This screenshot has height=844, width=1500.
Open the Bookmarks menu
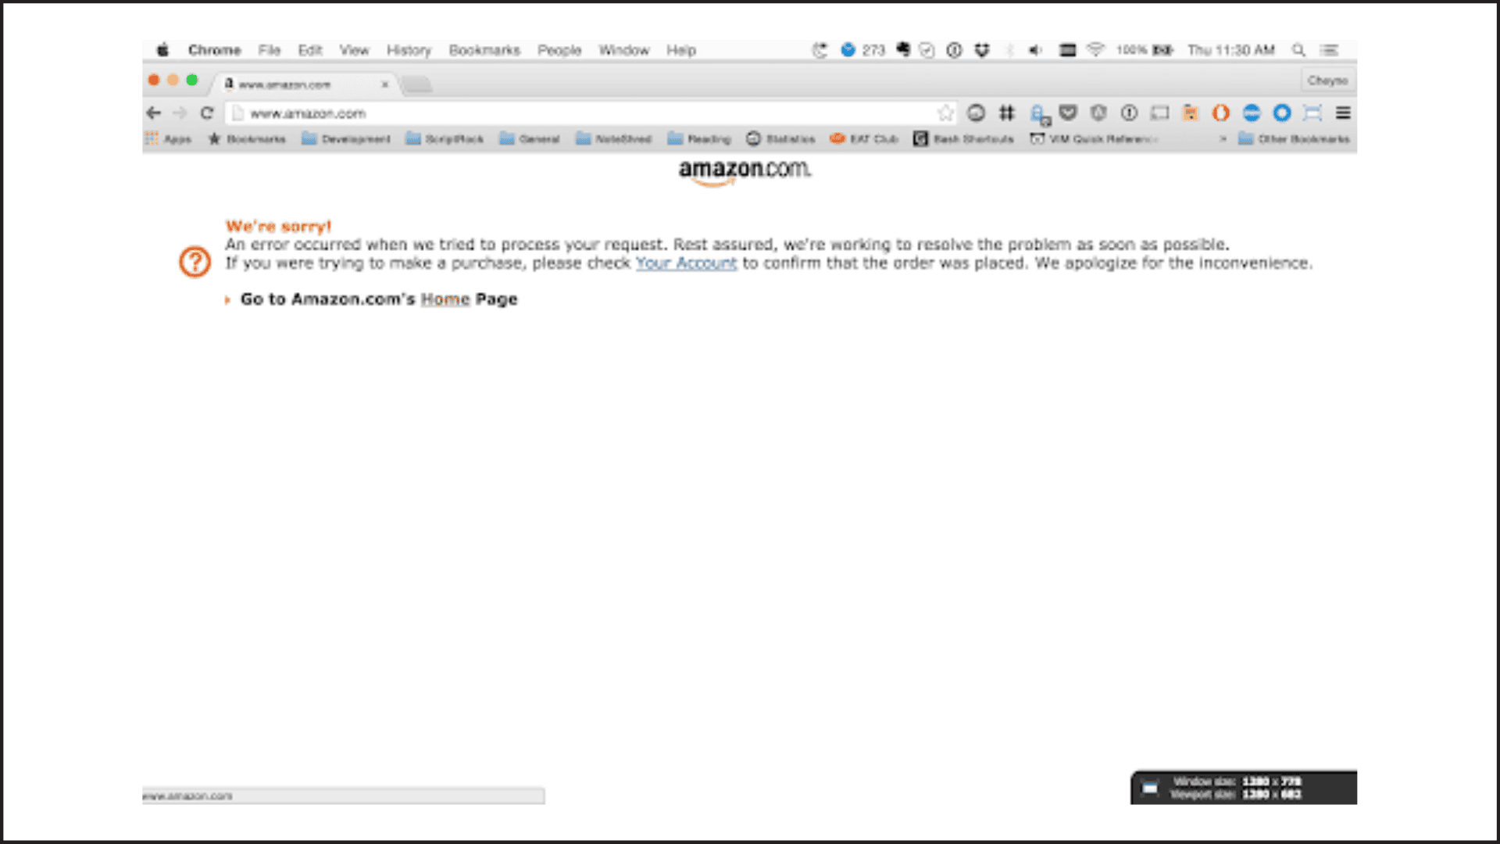coord(484,50)
